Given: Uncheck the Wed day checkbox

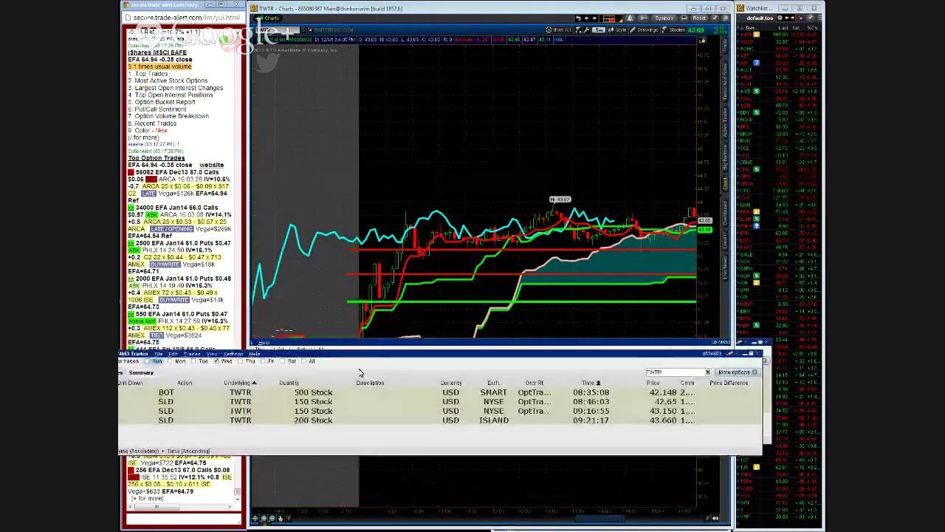Looking at the screenshot, I should 216,361.
